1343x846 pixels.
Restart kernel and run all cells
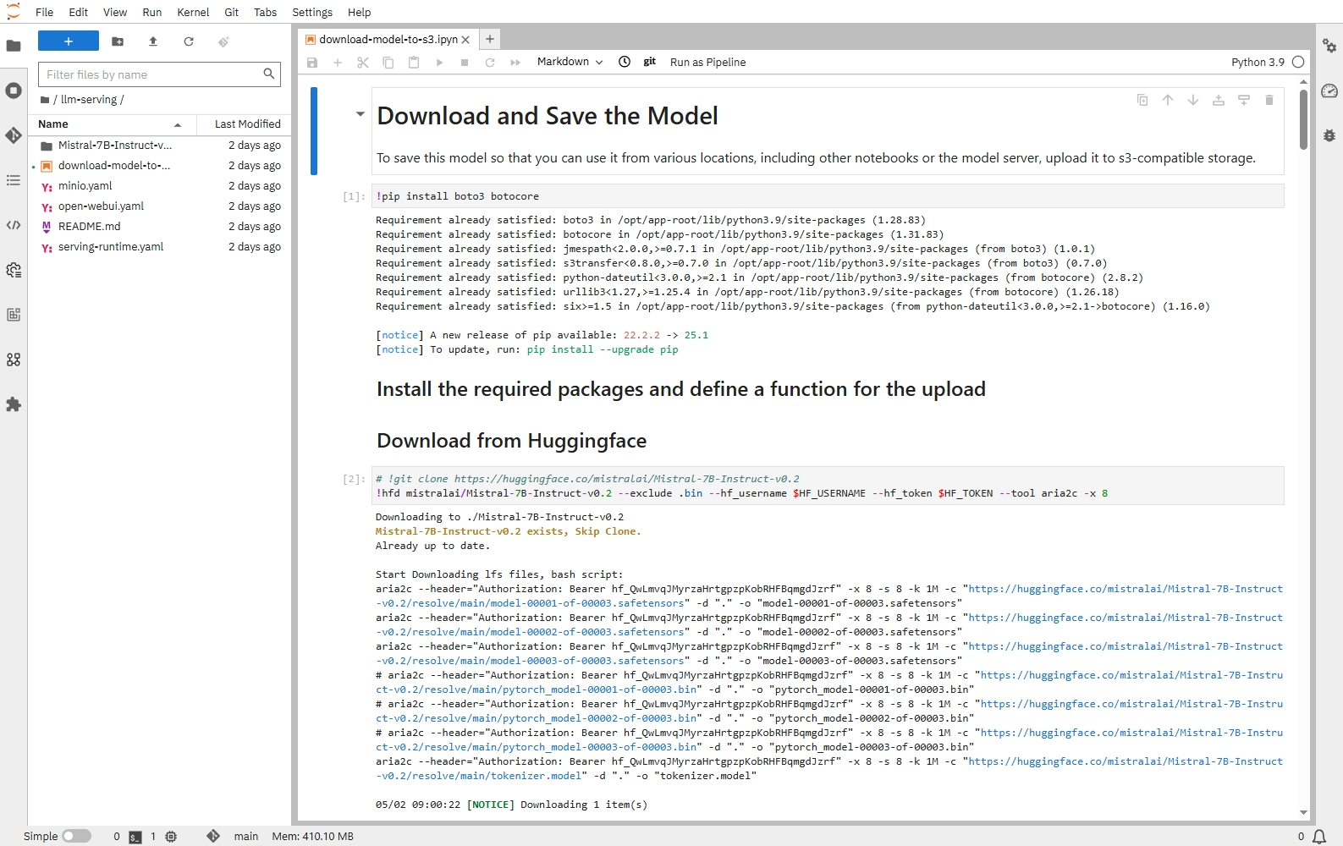(515, 63)
